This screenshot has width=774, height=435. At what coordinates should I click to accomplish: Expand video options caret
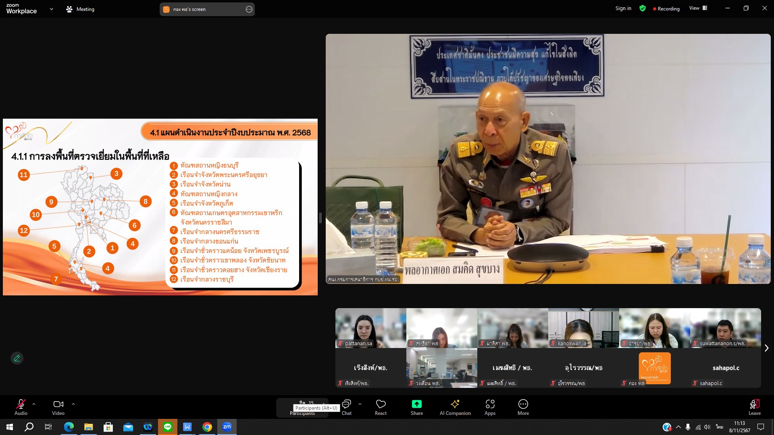pos(73,404)
